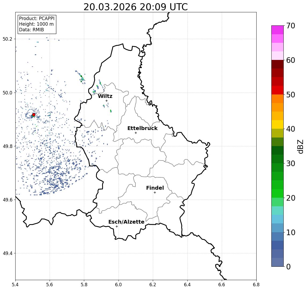This screenshot has width=307, height=290.
Task: Click the longitude tick label 6.6
Action: click(222, 285)
